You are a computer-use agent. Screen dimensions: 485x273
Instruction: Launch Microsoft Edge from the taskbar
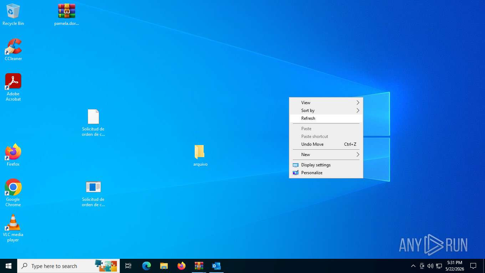coord(147,266)
